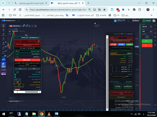This screenshot has height=117, width=157.
Task: Click the round icon left of balance
Action: coord(128,21)
